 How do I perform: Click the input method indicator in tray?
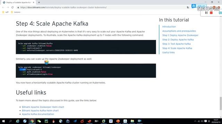(209, 121)
